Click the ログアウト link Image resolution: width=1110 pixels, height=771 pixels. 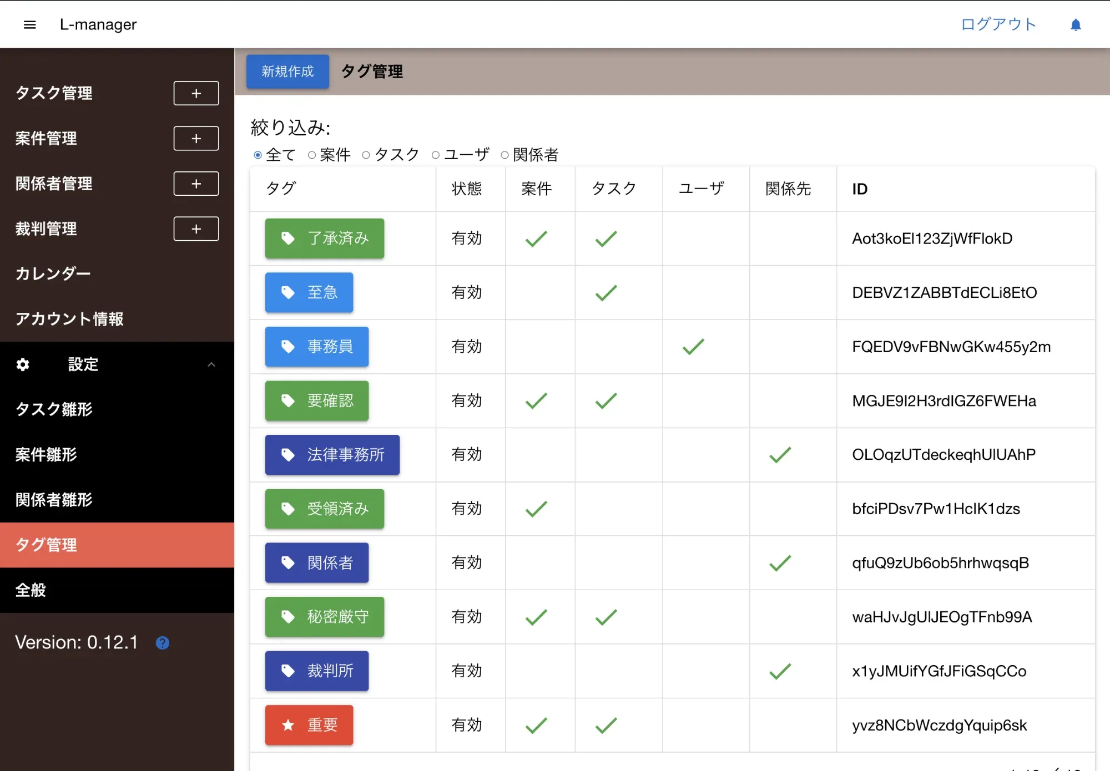click(998, 24)
